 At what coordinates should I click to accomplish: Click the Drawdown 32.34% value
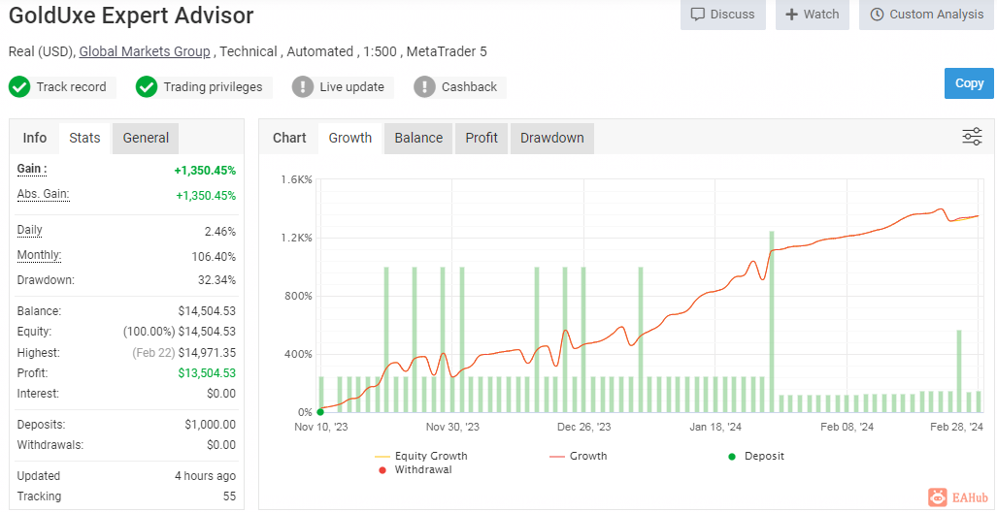click(216, 280)
